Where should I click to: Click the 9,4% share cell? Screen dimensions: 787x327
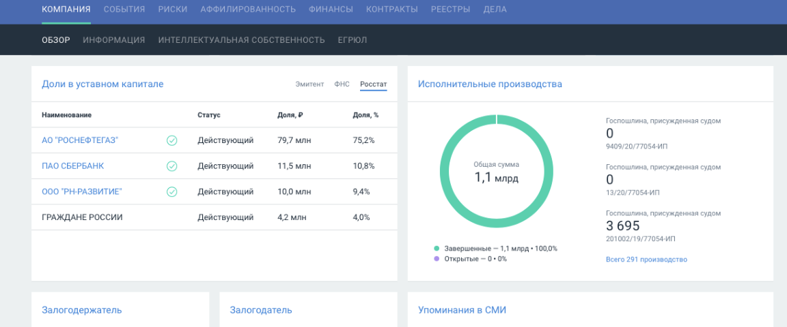coord(361,192)
